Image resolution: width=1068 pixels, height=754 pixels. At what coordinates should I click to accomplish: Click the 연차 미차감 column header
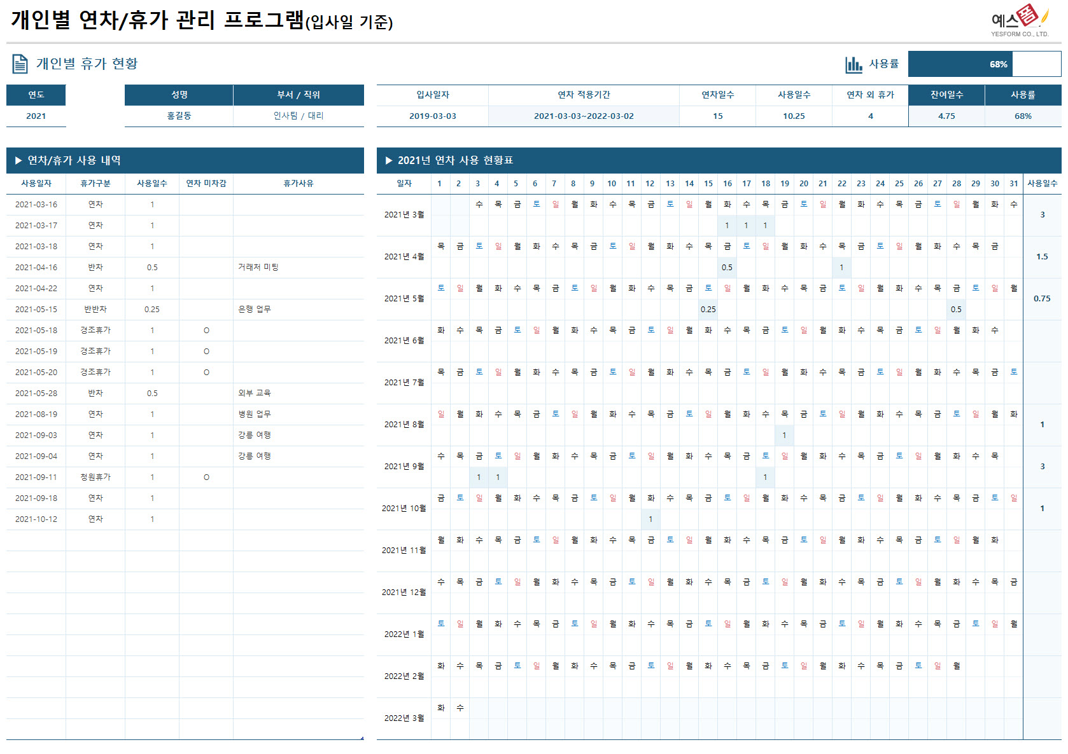[206, 183]
